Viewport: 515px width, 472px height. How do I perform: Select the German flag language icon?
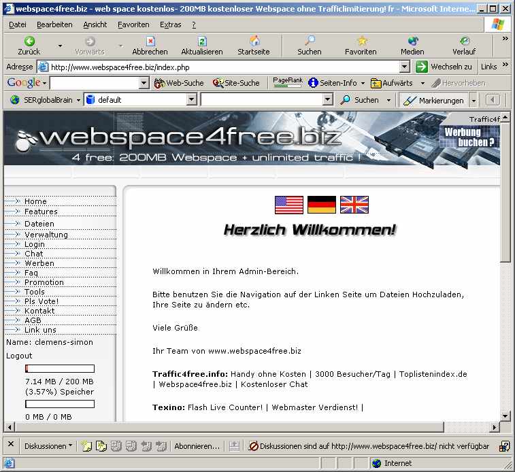[x=322, y=205]
